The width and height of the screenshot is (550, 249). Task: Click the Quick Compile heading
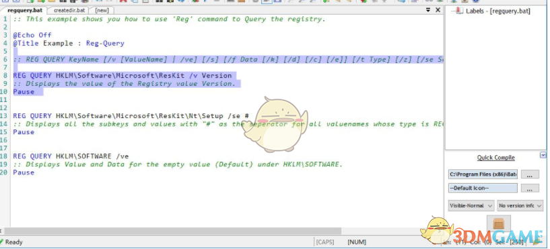[x=495, y=158]
